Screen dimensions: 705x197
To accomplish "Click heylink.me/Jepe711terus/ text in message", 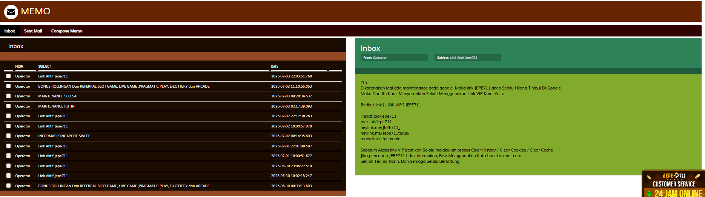I will pyautogui.click(x=385, y=133).
